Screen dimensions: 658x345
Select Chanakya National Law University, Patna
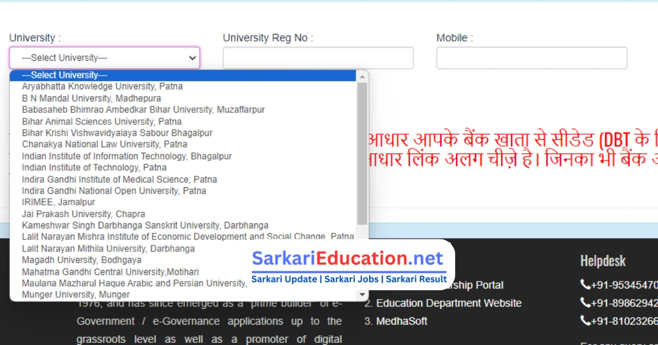tap(104, 145)
